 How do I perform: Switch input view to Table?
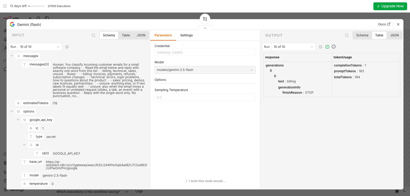point(126,35)
